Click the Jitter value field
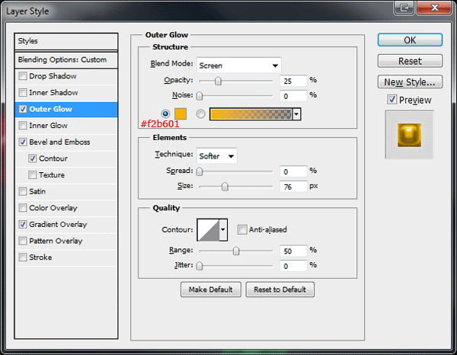This screenshot has height=355, width=457. tap(293, 266)
